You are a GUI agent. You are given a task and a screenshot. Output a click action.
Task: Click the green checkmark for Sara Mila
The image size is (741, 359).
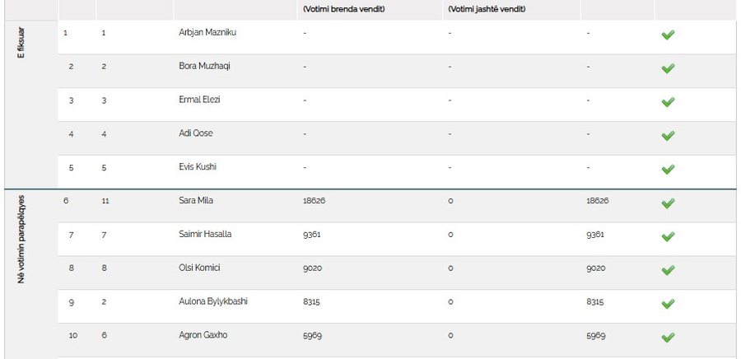point(668,203)
